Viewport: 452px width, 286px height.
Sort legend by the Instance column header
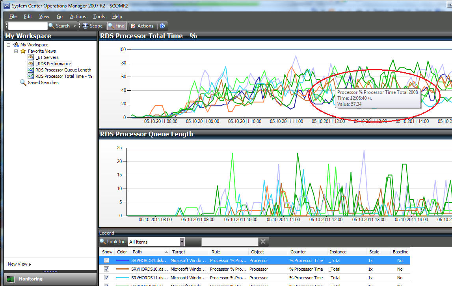tap(347, 252)
